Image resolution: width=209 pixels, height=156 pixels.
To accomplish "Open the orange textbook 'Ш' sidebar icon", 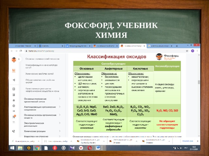I will click(14, 70).
